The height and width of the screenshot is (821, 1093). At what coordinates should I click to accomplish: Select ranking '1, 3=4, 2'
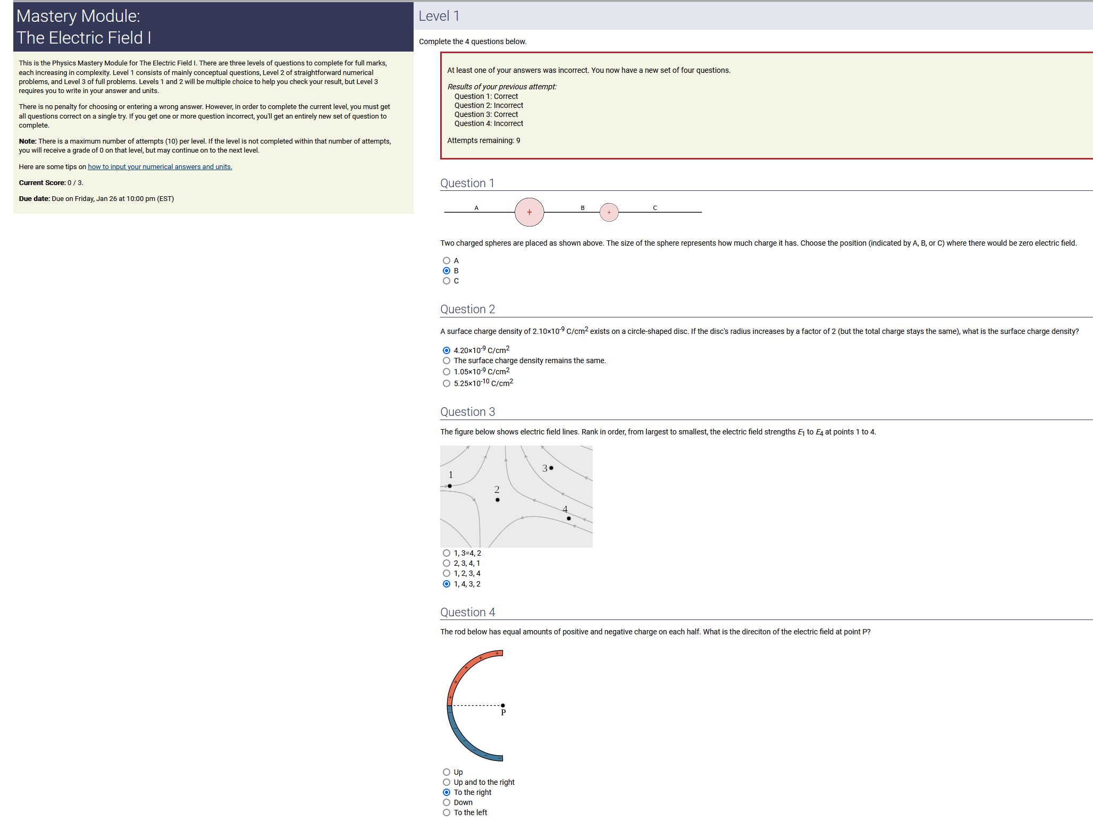pyautogui.click(x=447, y=553)
